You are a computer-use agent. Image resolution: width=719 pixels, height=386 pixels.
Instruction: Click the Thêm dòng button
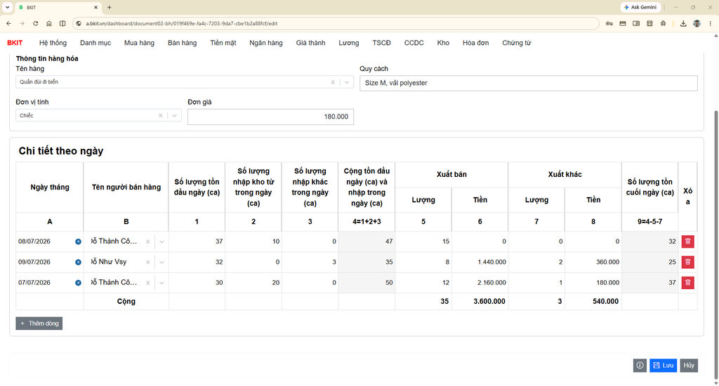tap(39, 324)
